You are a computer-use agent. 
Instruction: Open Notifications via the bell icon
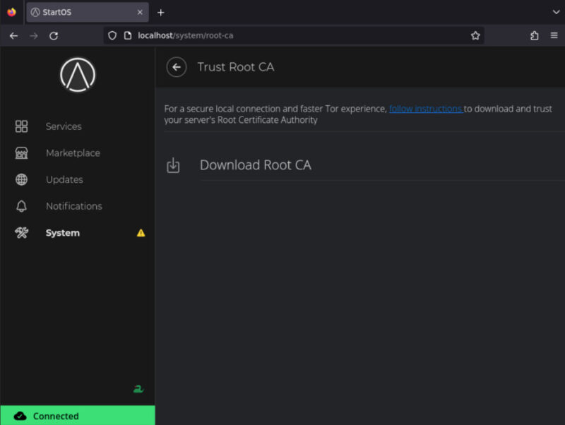pos(21,206)
